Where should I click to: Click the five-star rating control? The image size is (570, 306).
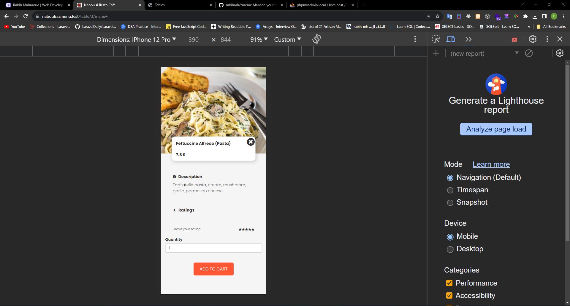tap(246, 230)
